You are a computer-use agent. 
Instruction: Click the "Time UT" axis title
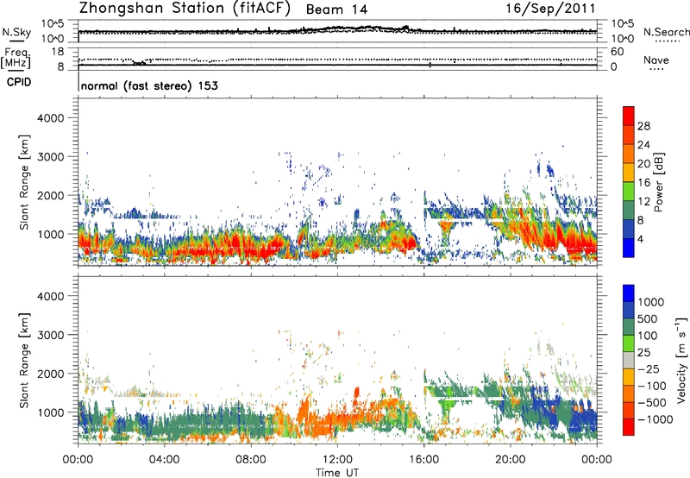point(337,473)
